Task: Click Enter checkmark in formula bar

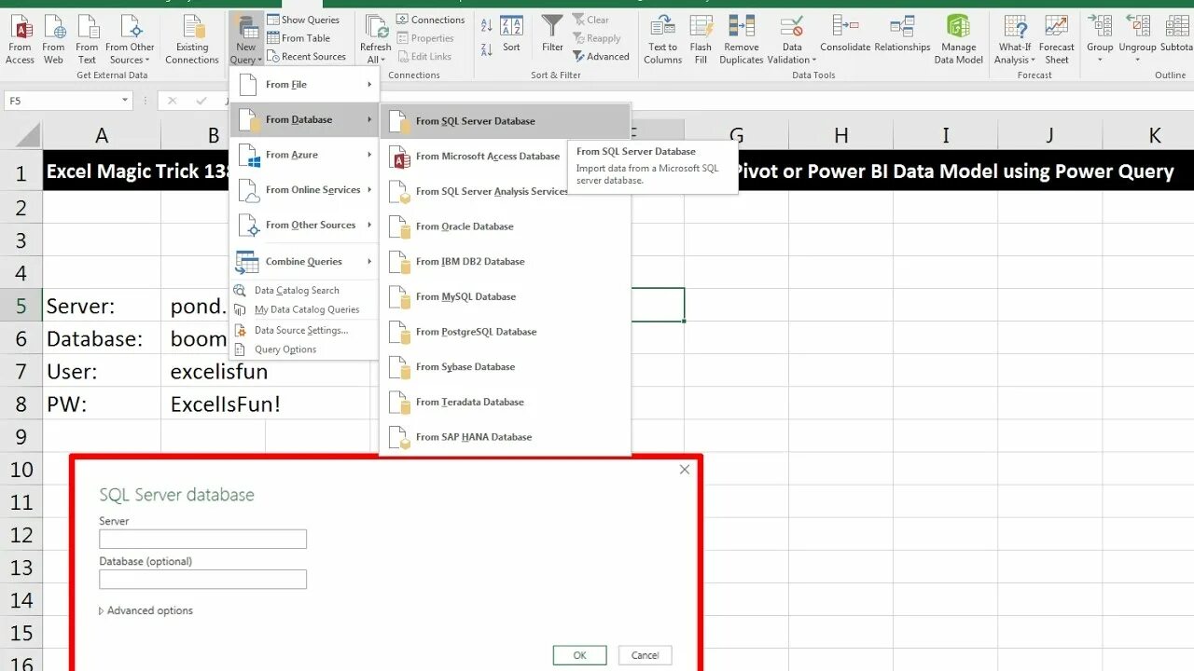Action: pos(201,101)
